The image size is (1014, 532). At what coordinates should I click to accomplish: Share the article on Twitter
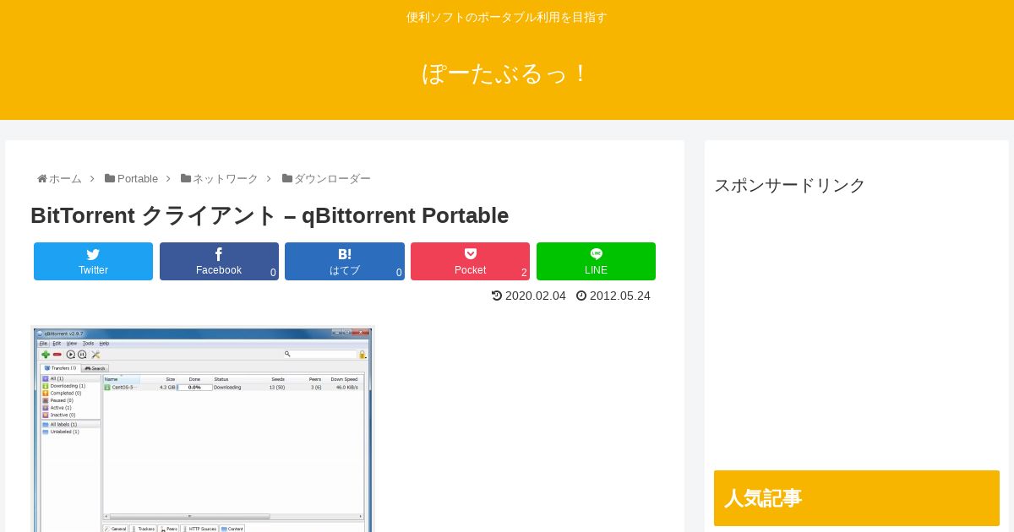[93, 261]
